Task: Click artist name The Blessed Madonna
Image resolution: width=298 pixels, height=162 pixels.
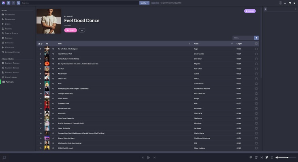Action: coord(202,138)
